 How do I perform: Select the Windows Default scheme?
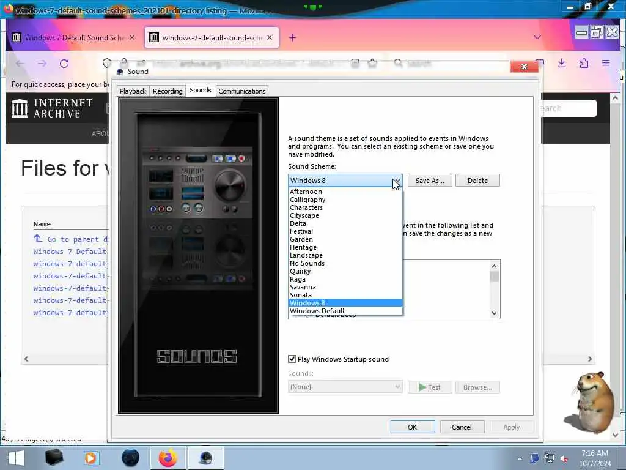(345, 311)
